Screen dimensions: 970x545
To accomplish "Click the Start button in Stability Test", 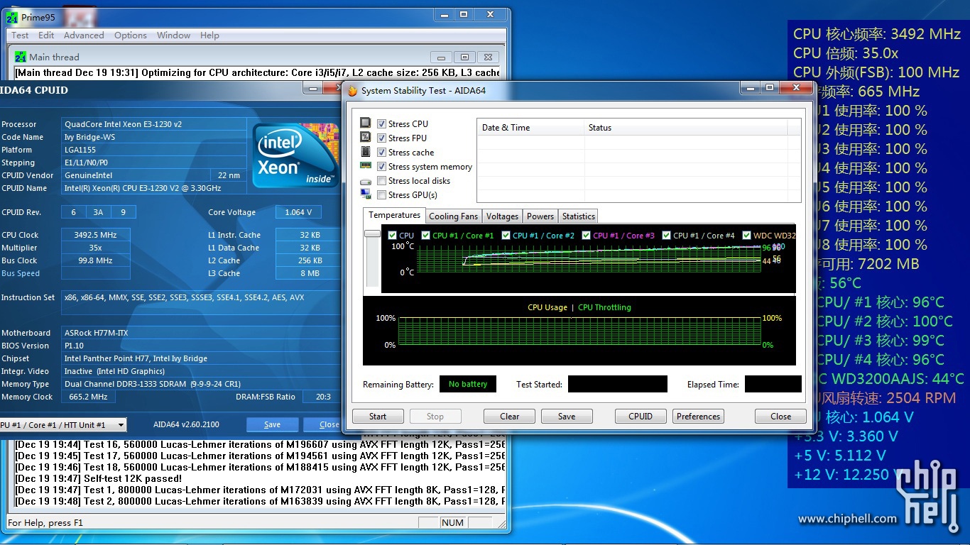I will point(378,417).
